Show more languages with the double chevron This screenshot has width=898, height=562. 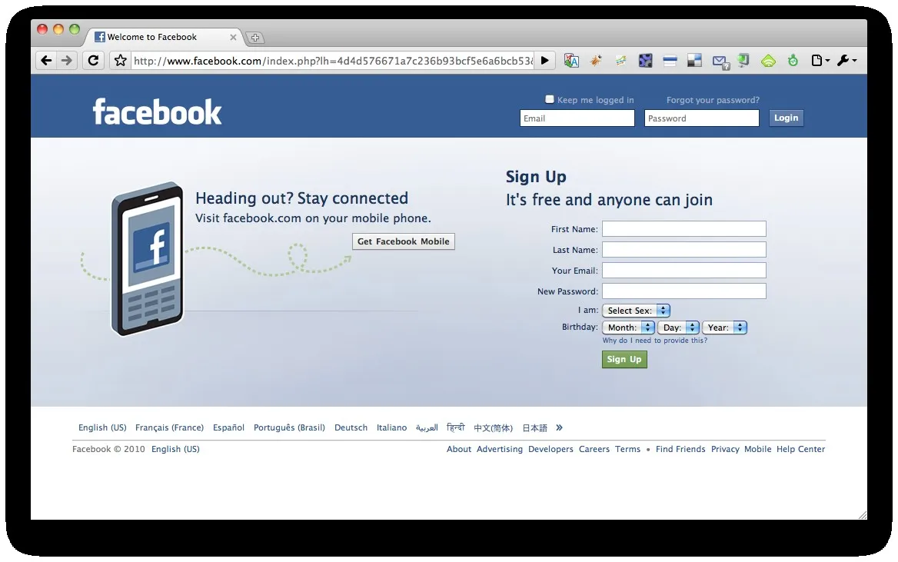coord(559,427)
